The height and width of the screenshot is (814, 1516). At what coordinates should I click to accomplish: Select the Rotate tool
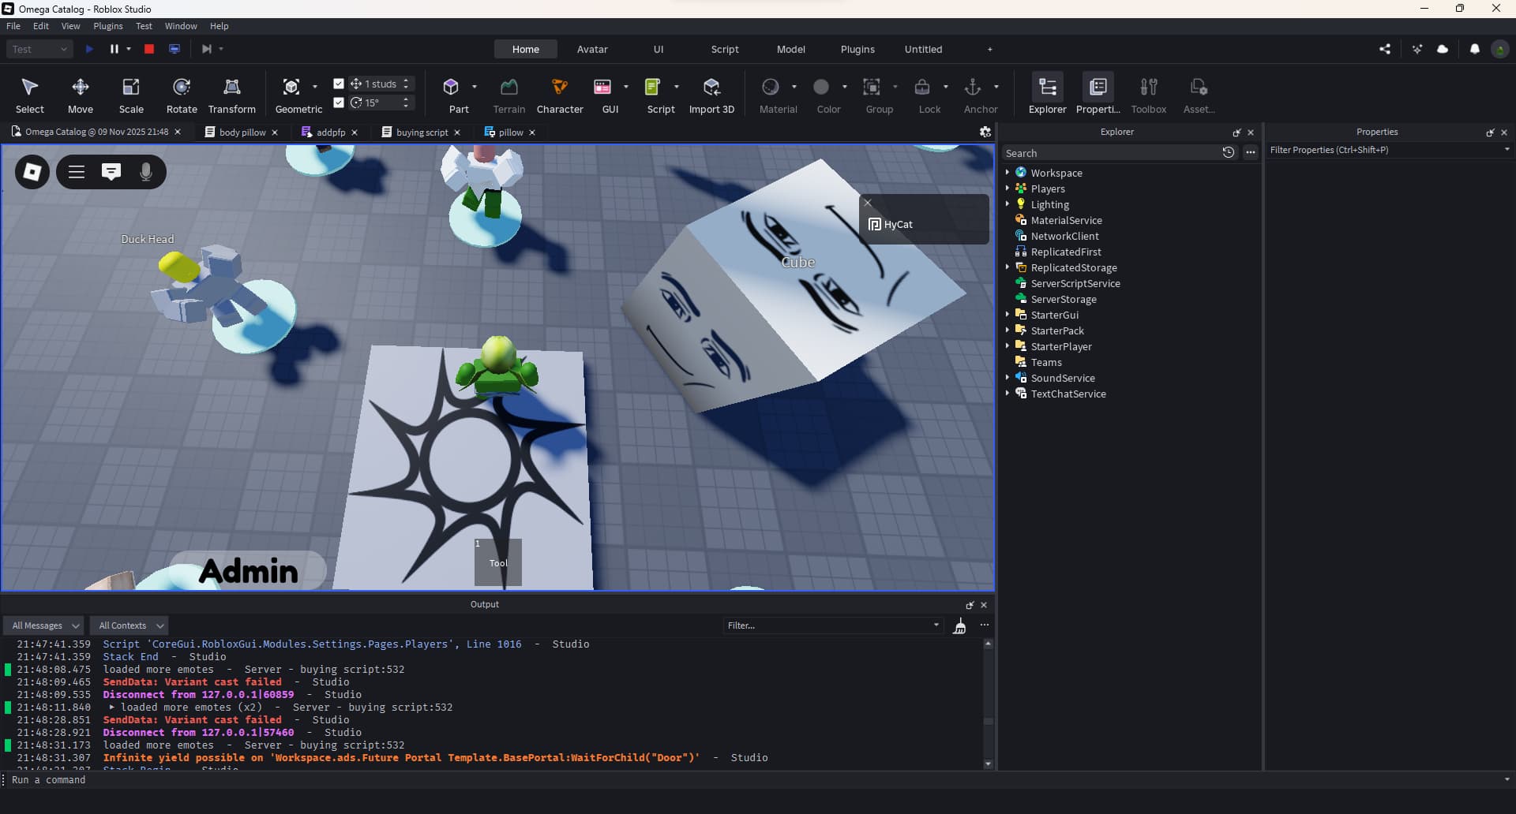(x=182, y=95)
